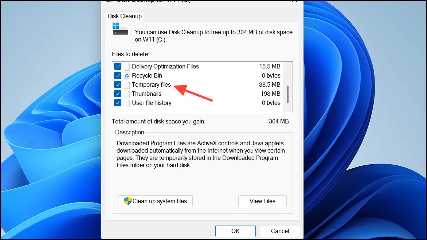The width and height of the screenshot is (427, 240).
Task: Toggle the Temporary files checkbox
Action: pos(118,84)
